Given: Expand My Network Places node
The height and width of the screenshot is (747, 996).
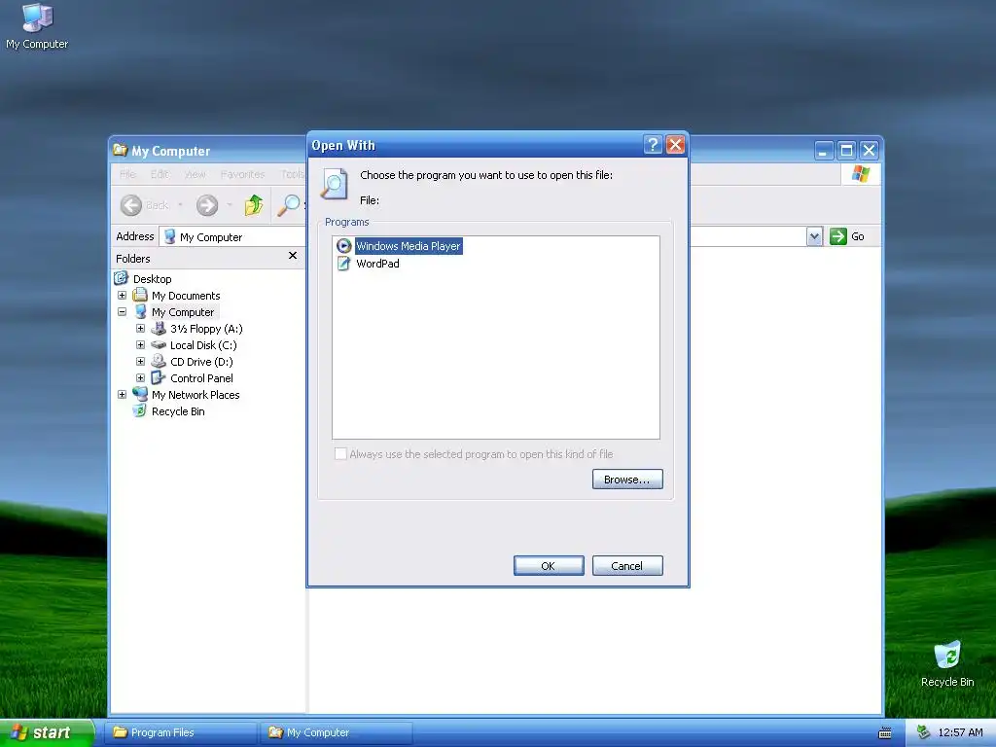Looking at the screenshot, I should click(122, 395).
